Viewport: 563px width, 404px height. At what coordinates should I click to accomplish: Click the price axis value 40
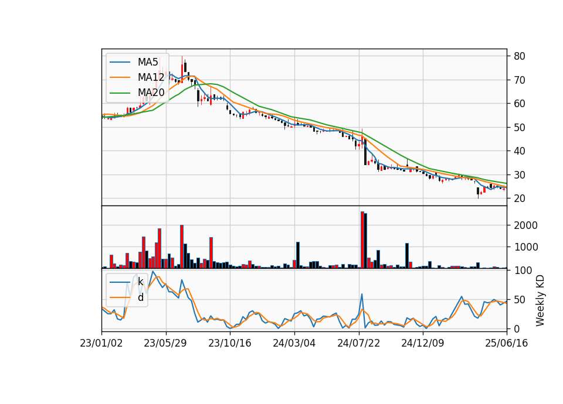pos(519,151)
